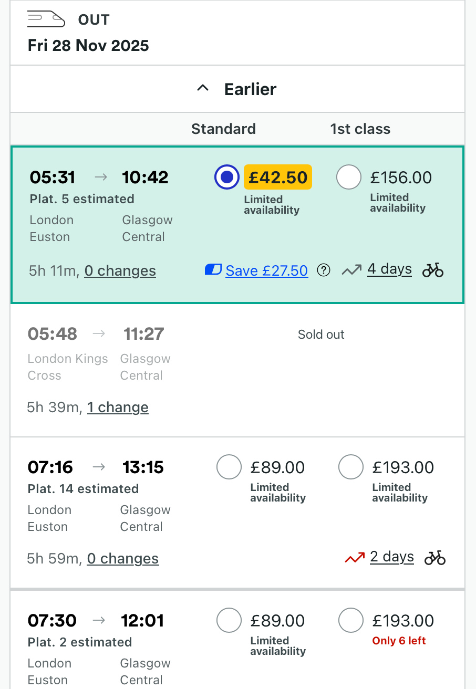476x689 pixels.
Task: Click the bicycle icon on the 05:31 train
Action: 433,270
